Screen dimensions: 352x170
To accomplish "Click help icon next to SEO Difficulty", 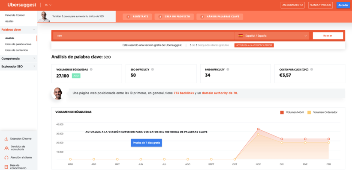I will pyautogui.click(x=153, y=70).
